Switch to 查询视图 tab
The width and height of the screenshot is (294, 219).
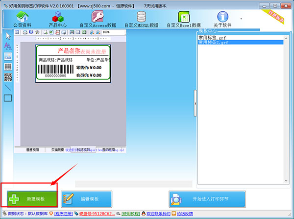pos(109,149)
